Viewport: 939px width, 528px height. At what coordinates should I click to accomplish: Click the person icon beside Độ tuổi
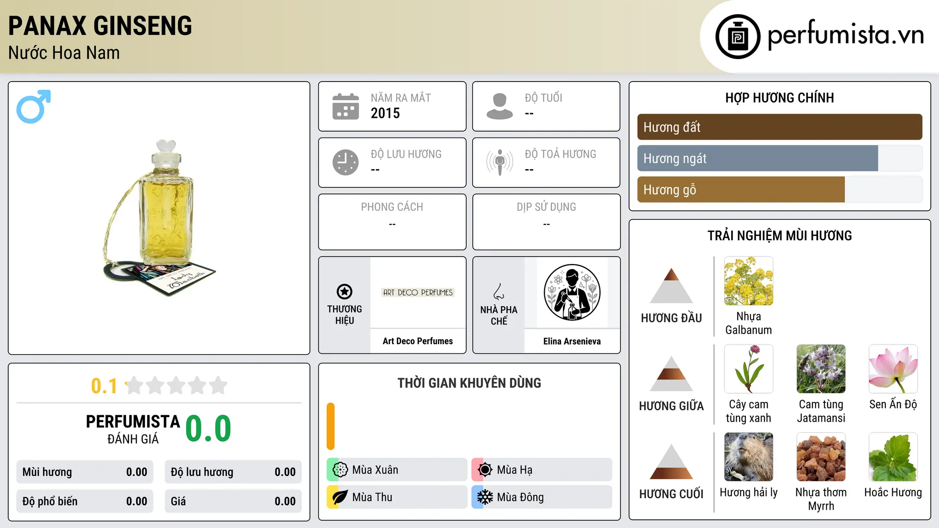[x=500, y=106]
